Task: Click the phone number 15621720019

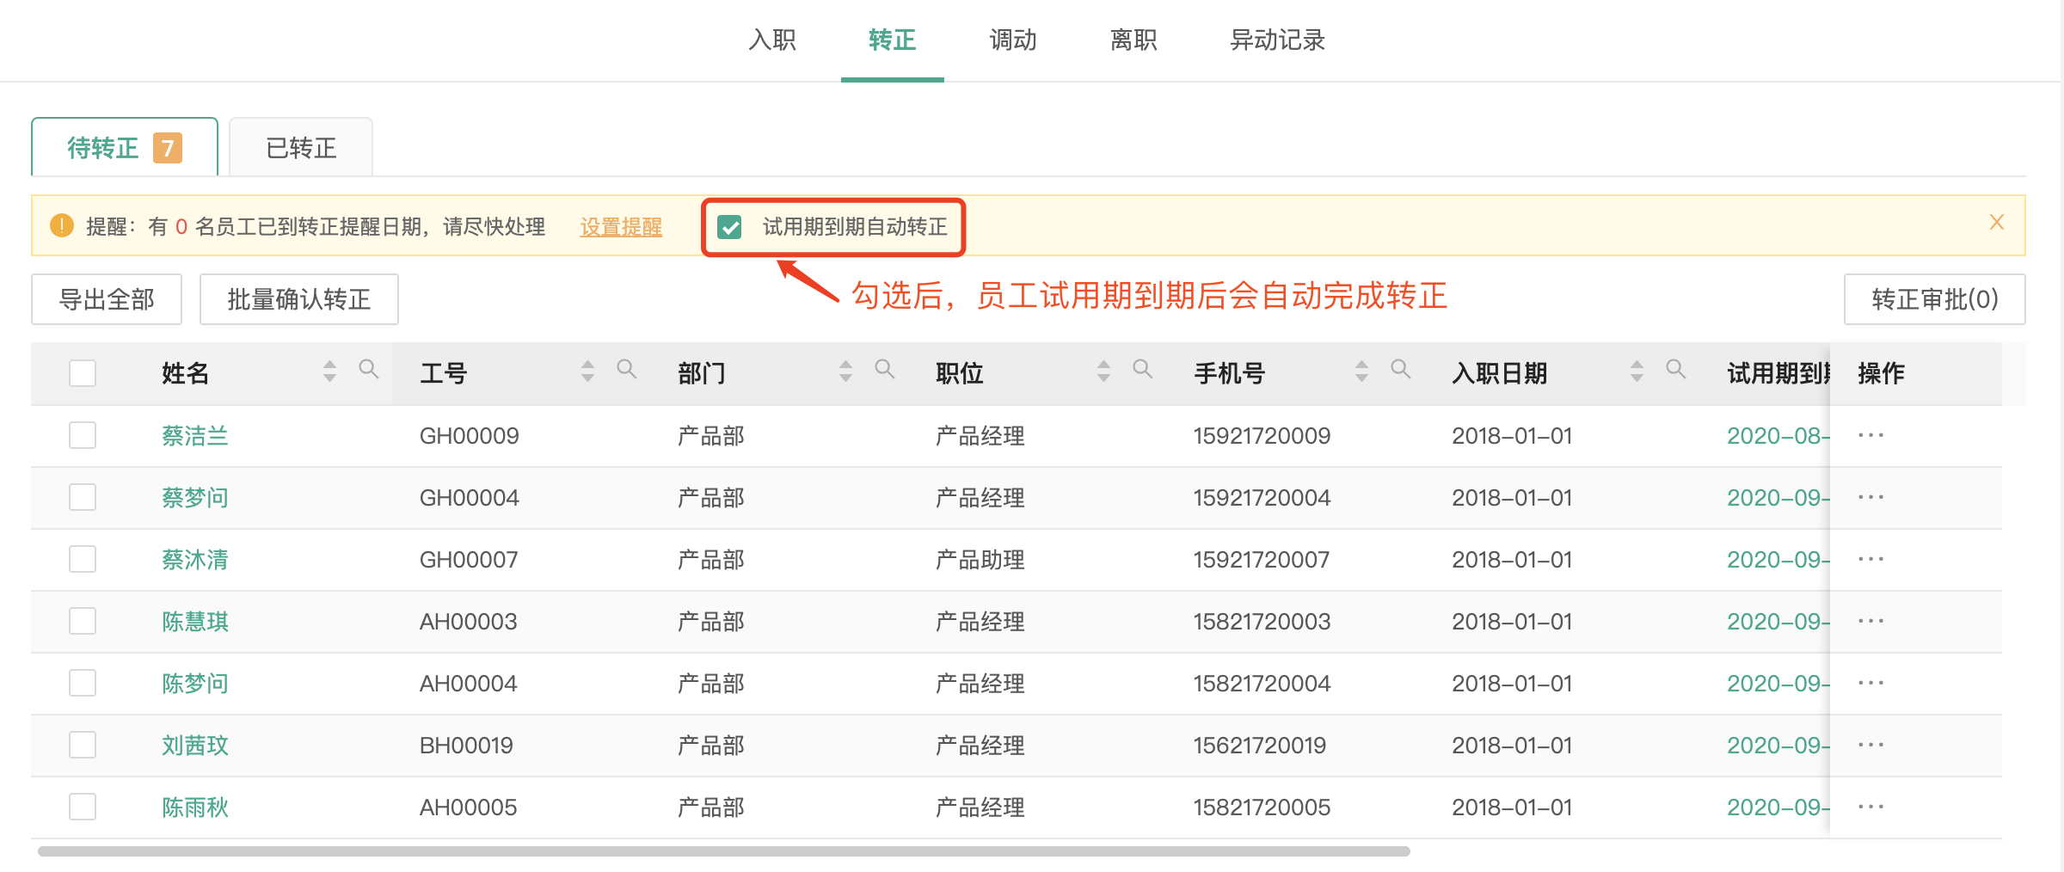Action: (x=1260, y=746)
